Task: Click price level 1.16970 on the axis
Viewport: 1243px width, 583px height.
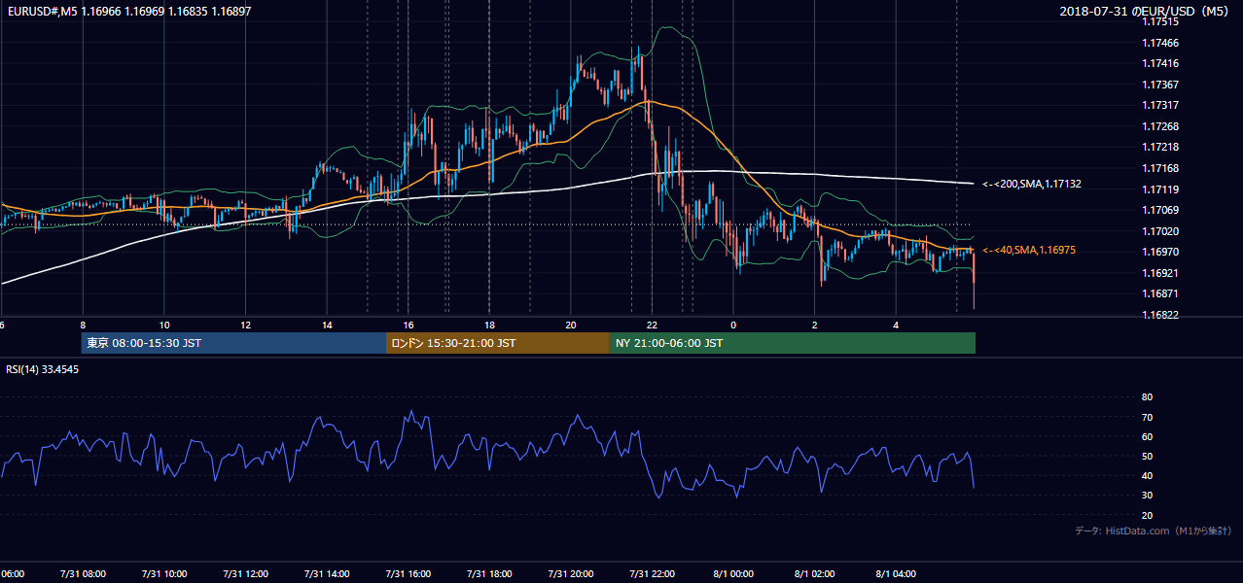Action: click(x=1160, y=252)
